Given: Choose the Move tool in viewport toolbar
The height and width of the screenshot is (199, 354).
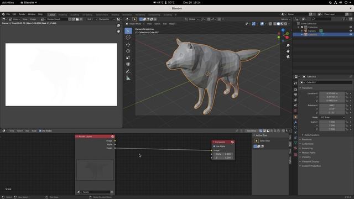Looking at the screenshot, I should point(128,45).
